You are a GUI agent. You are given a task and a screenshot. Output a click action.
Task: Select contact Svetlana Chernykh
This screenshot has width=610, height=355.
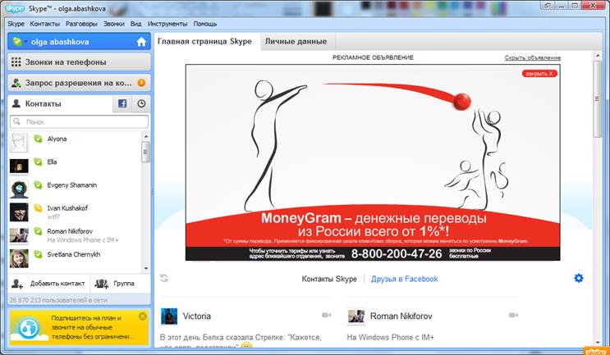click(x=75, y=258)
